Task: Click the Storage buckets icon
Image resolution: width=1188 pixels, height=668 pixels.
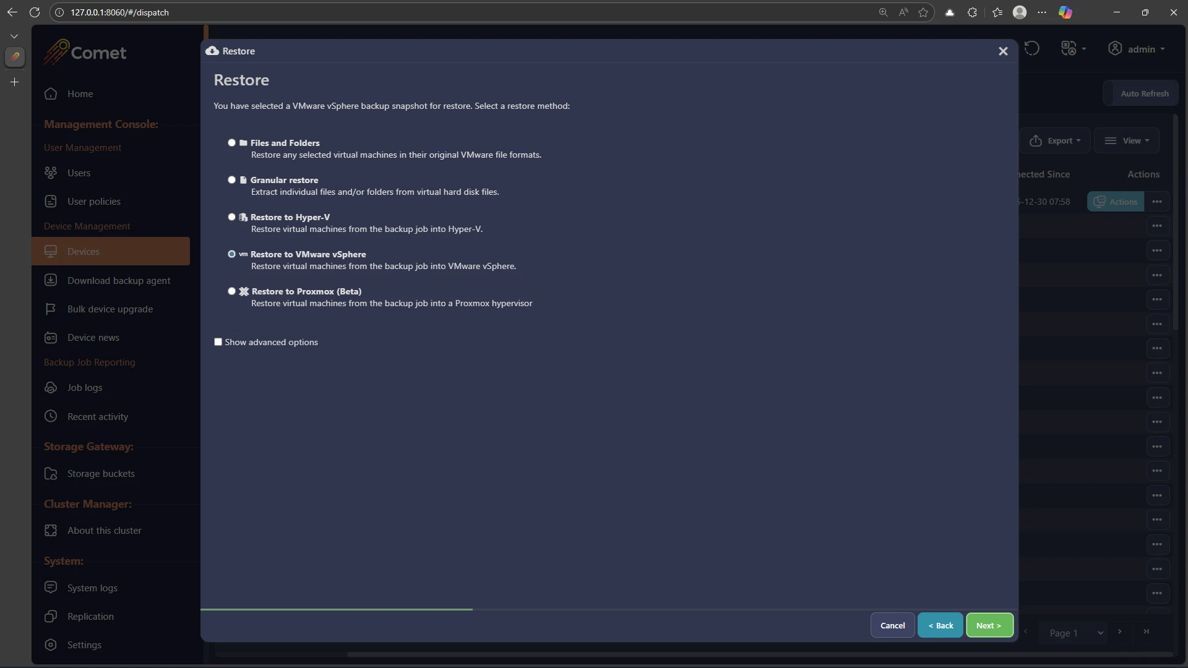Action: coord(51,474)
